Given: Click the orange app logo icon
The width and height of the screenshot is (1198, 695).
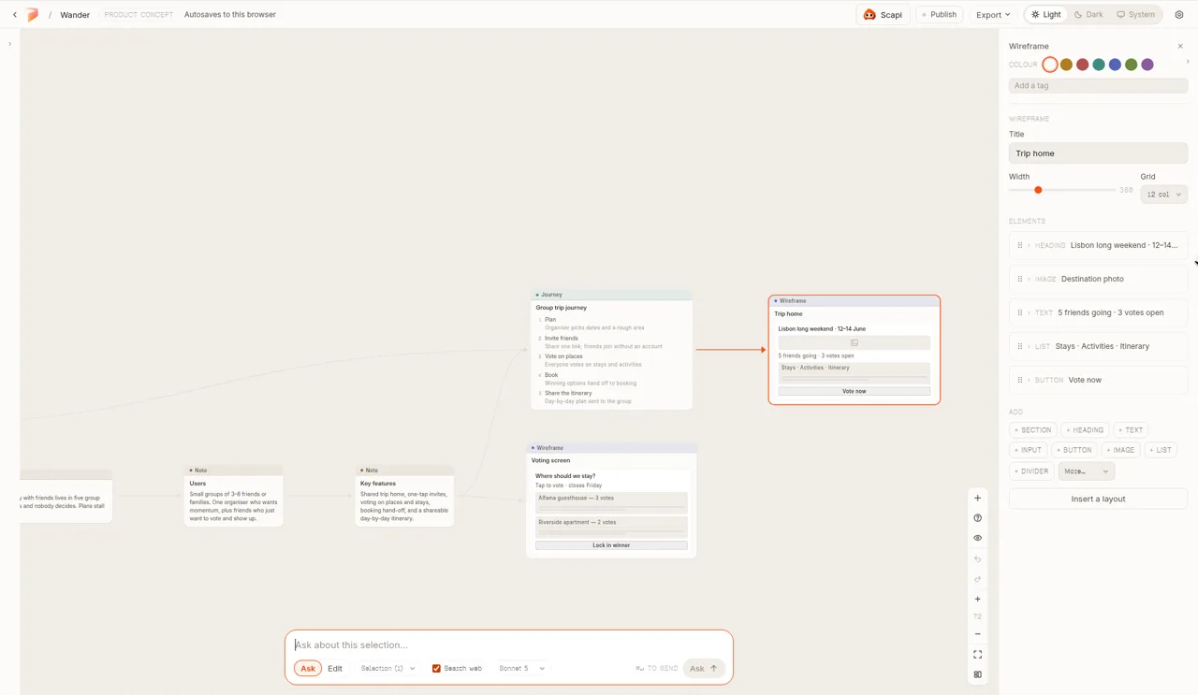Looking at the screenshot, I should pyautogui.click(x=32, y=15).
